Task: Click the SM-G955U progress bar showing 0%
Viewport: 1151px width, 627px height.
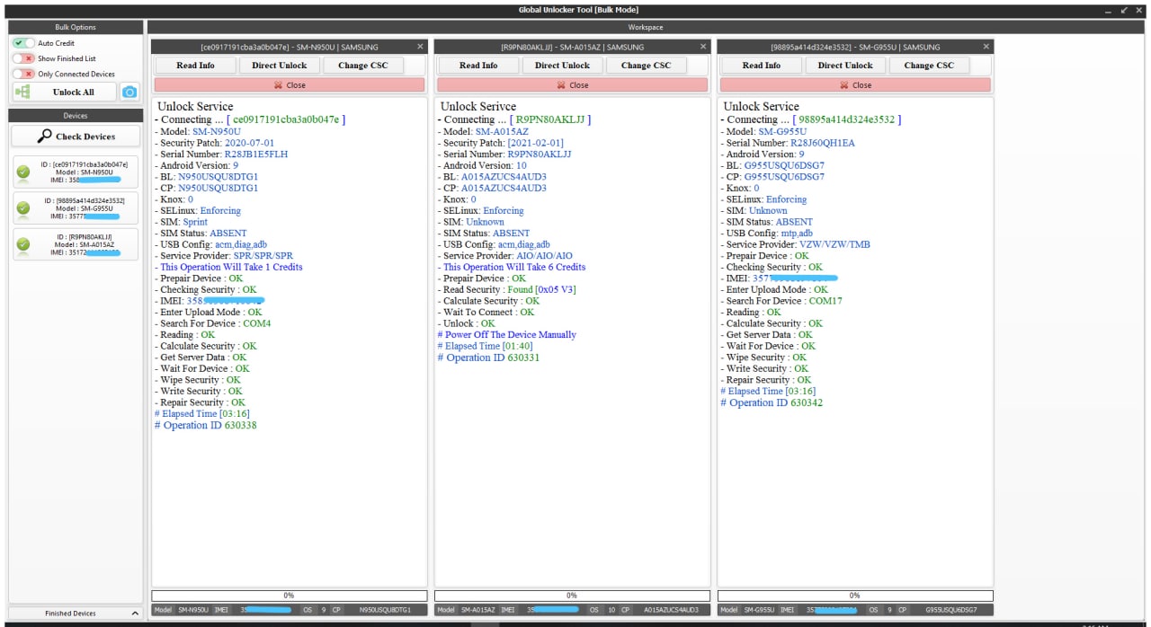Action: click(855, 596)
